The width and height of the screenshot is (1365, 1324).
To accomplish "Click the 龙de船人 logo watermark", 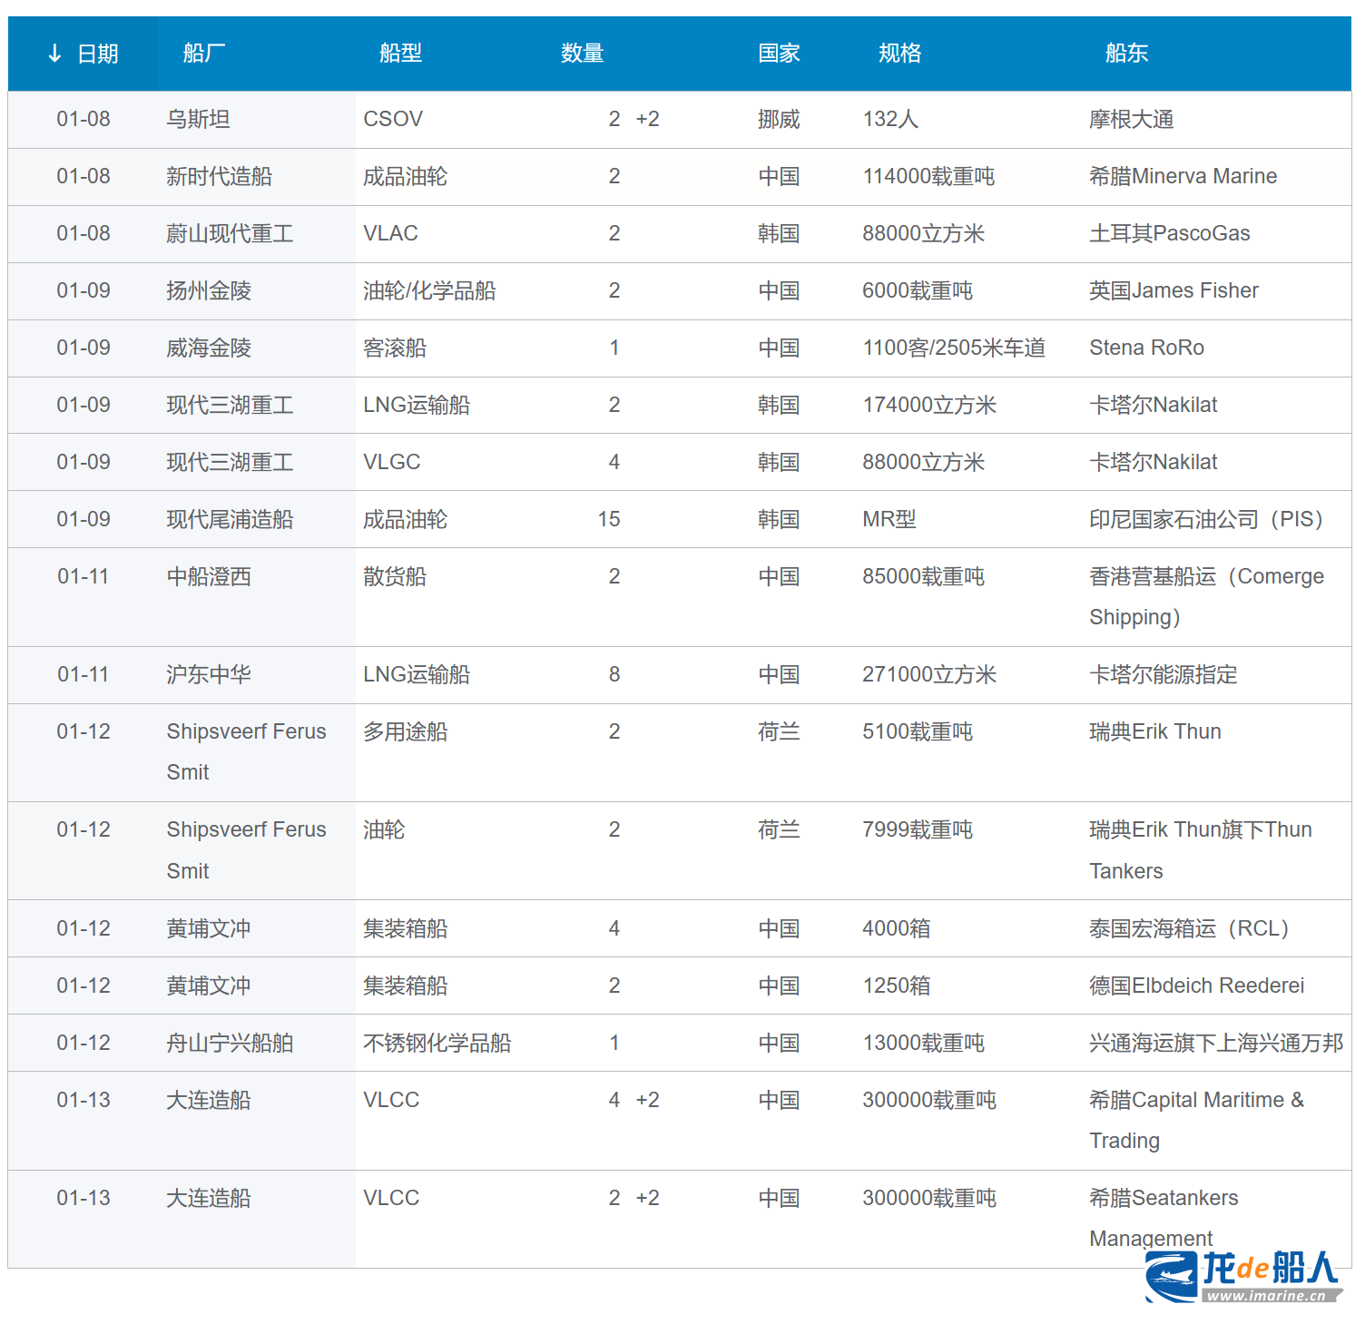I will [x=1243, y=1276].
